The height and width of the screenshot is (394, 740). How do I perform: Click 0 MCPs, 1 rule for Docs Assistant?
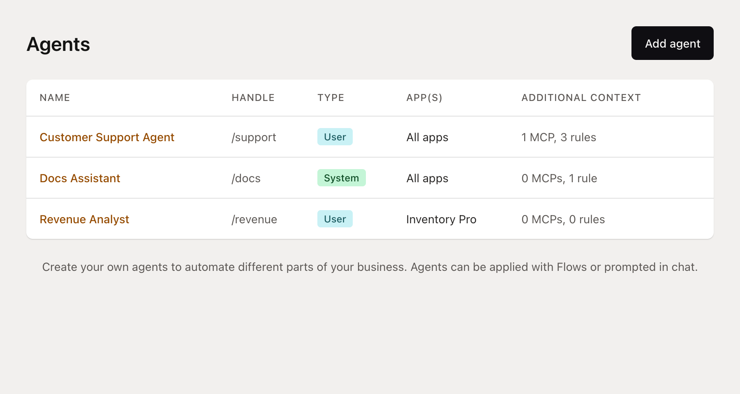coord(559,178)
